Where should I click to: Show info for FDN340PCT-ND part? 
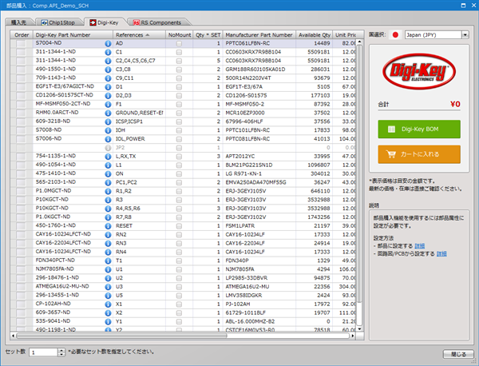click(x=108, y=261)
